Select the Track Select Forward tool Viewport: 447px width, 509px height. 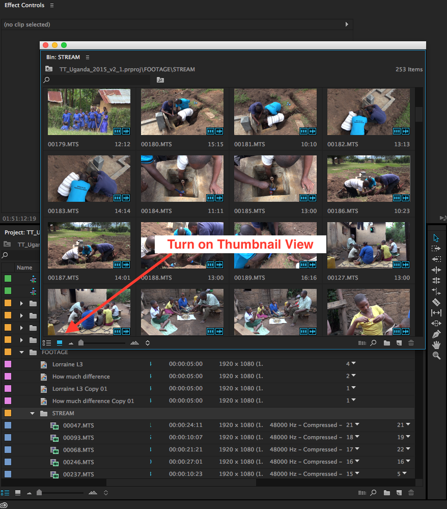pyautogui.click(x=435, y=248)
